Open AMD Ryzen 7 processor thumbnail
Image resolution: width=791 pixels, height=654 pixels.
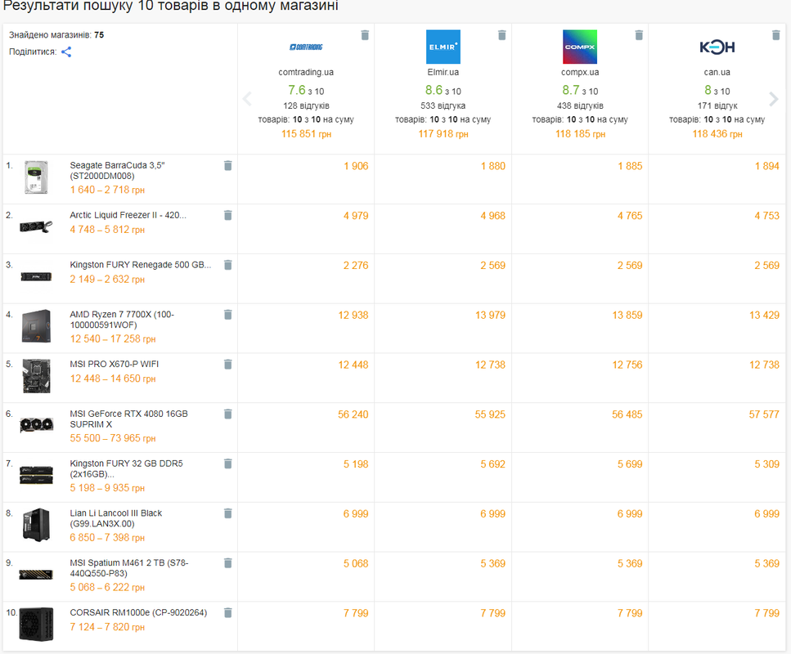pyautogui.click(x=36, y=326)
